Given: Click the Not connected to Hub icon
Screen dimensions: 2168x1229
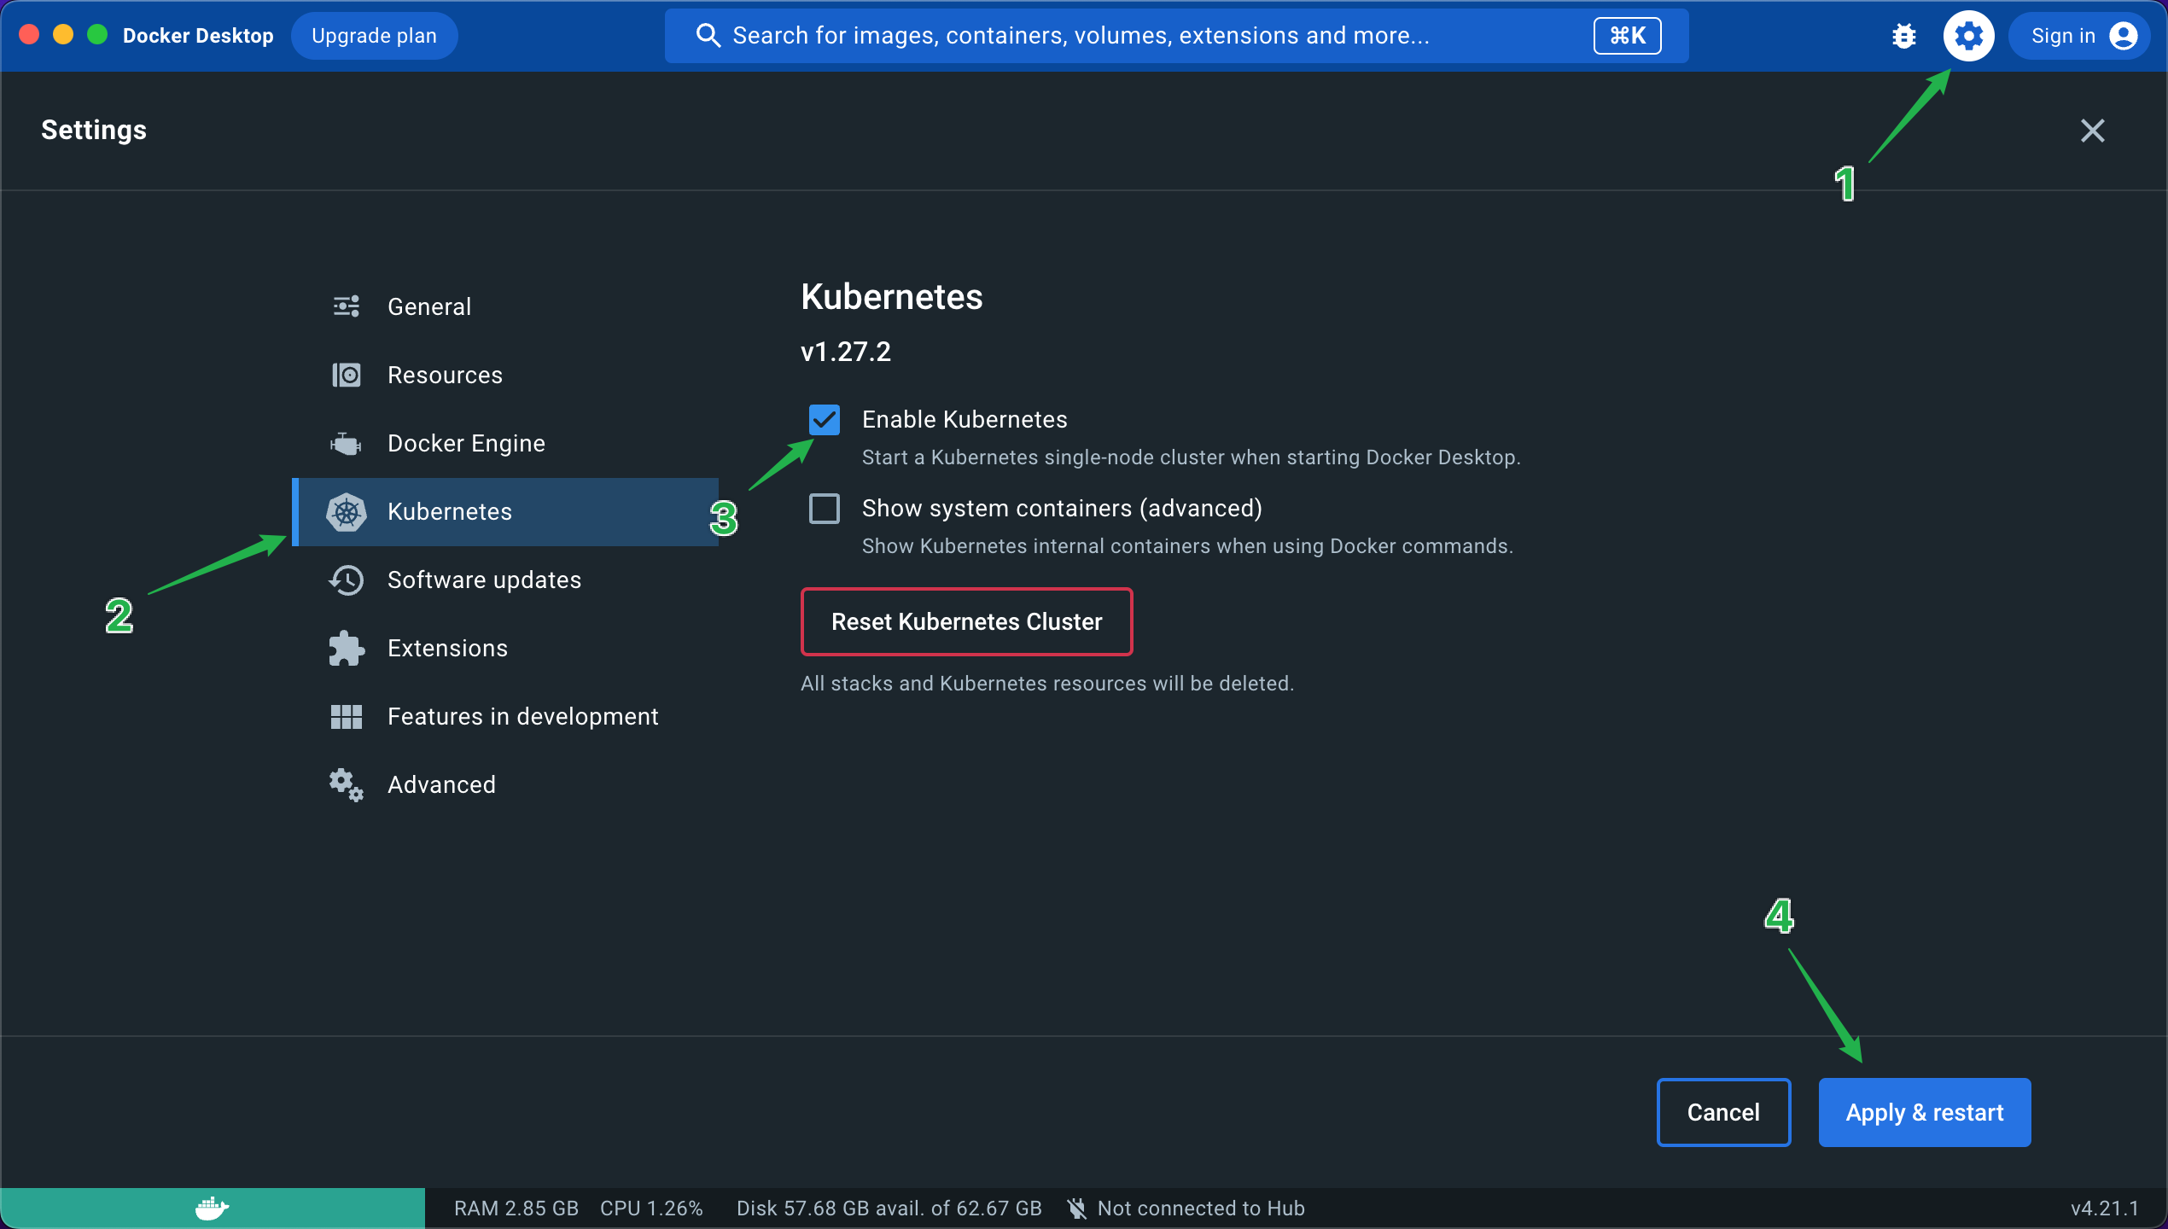Looking at the screenshot, I should pos(1077,1208).
